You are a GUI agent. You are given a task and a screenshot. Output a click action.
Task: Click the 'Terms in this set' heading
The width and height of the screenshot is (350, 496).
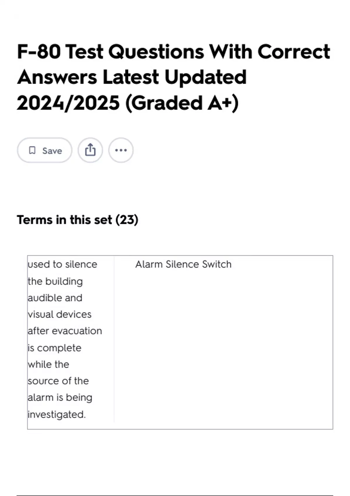[x=77, y=220]
